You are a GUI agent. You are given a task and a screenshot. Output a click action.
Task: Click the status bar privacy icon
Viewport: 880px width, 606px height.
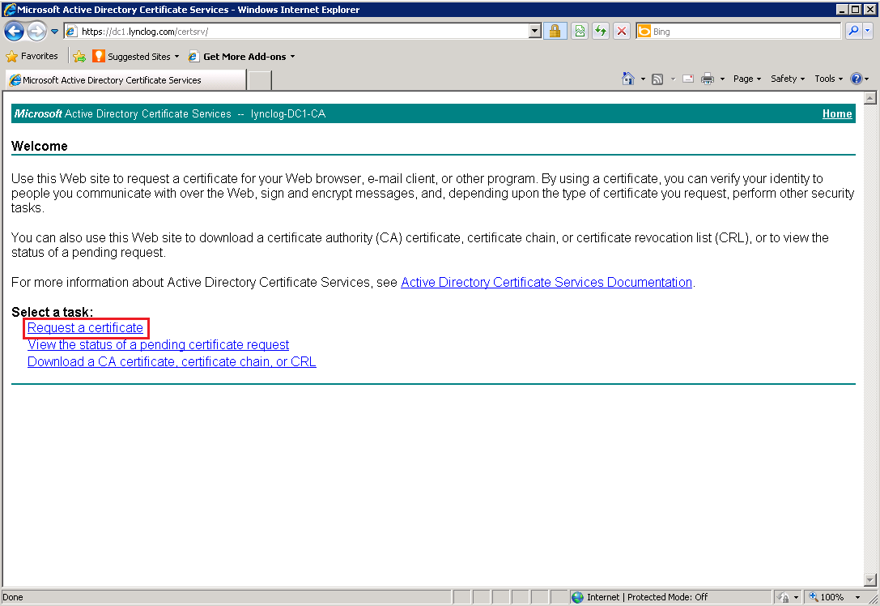tap(784, 597)
